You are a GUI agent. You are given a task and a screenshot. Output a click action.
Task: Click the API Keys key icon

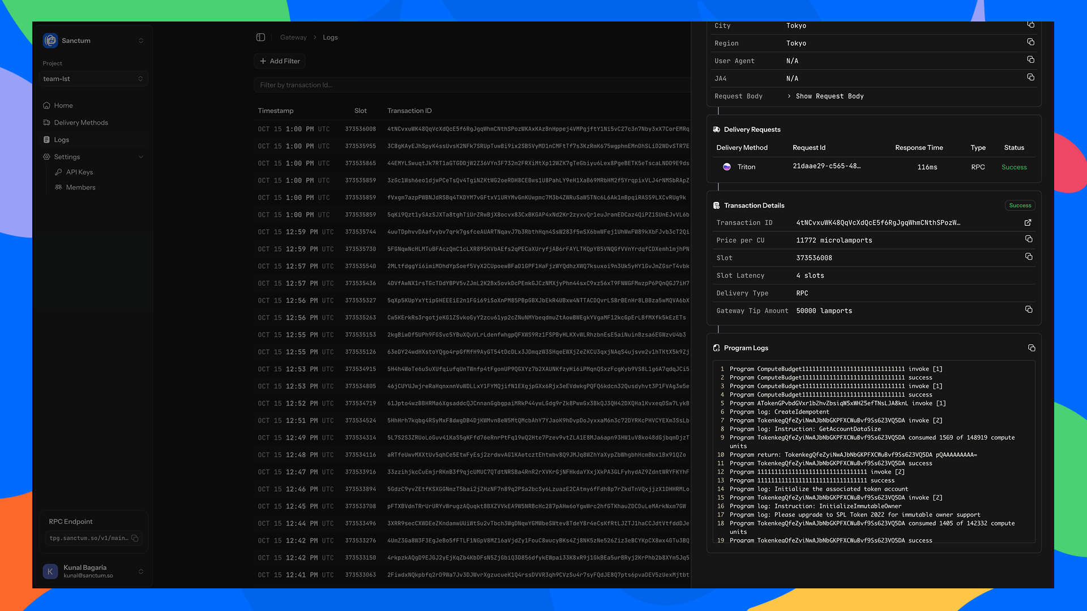58,172
